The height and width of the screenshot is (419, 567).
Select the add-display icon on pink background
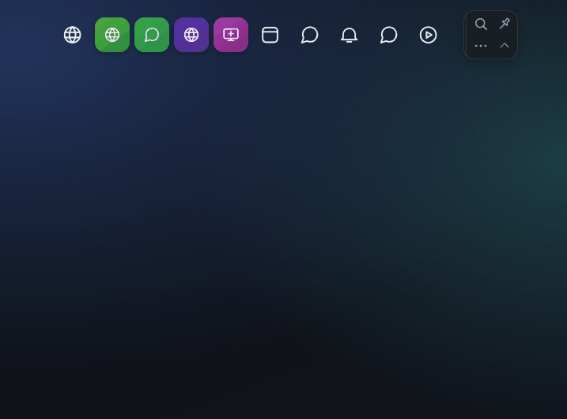click(x=231, y=35)
